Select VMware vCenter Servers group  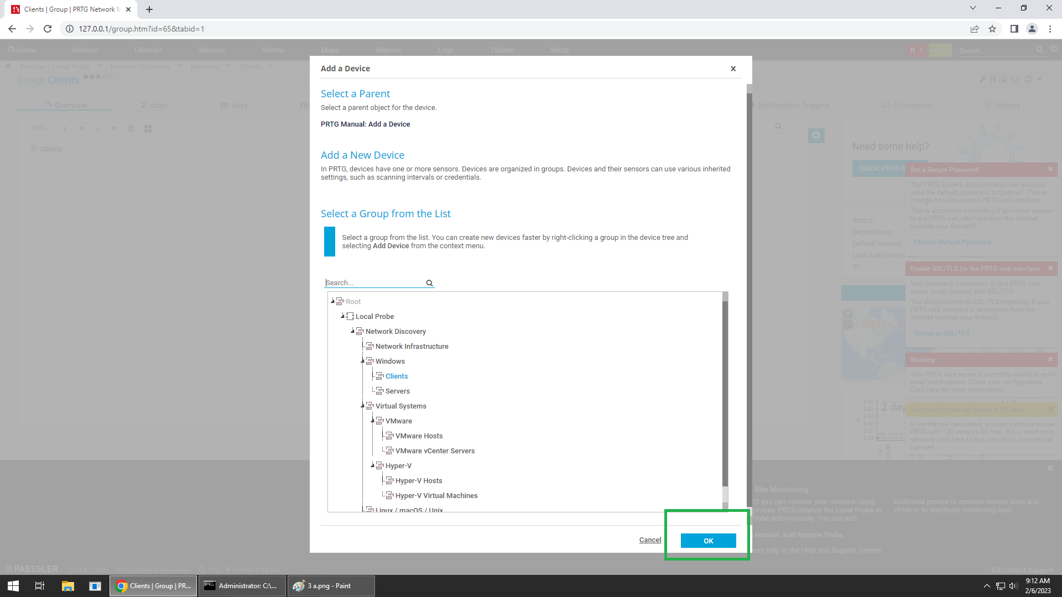pyautogui.click(x=435, y=451)
